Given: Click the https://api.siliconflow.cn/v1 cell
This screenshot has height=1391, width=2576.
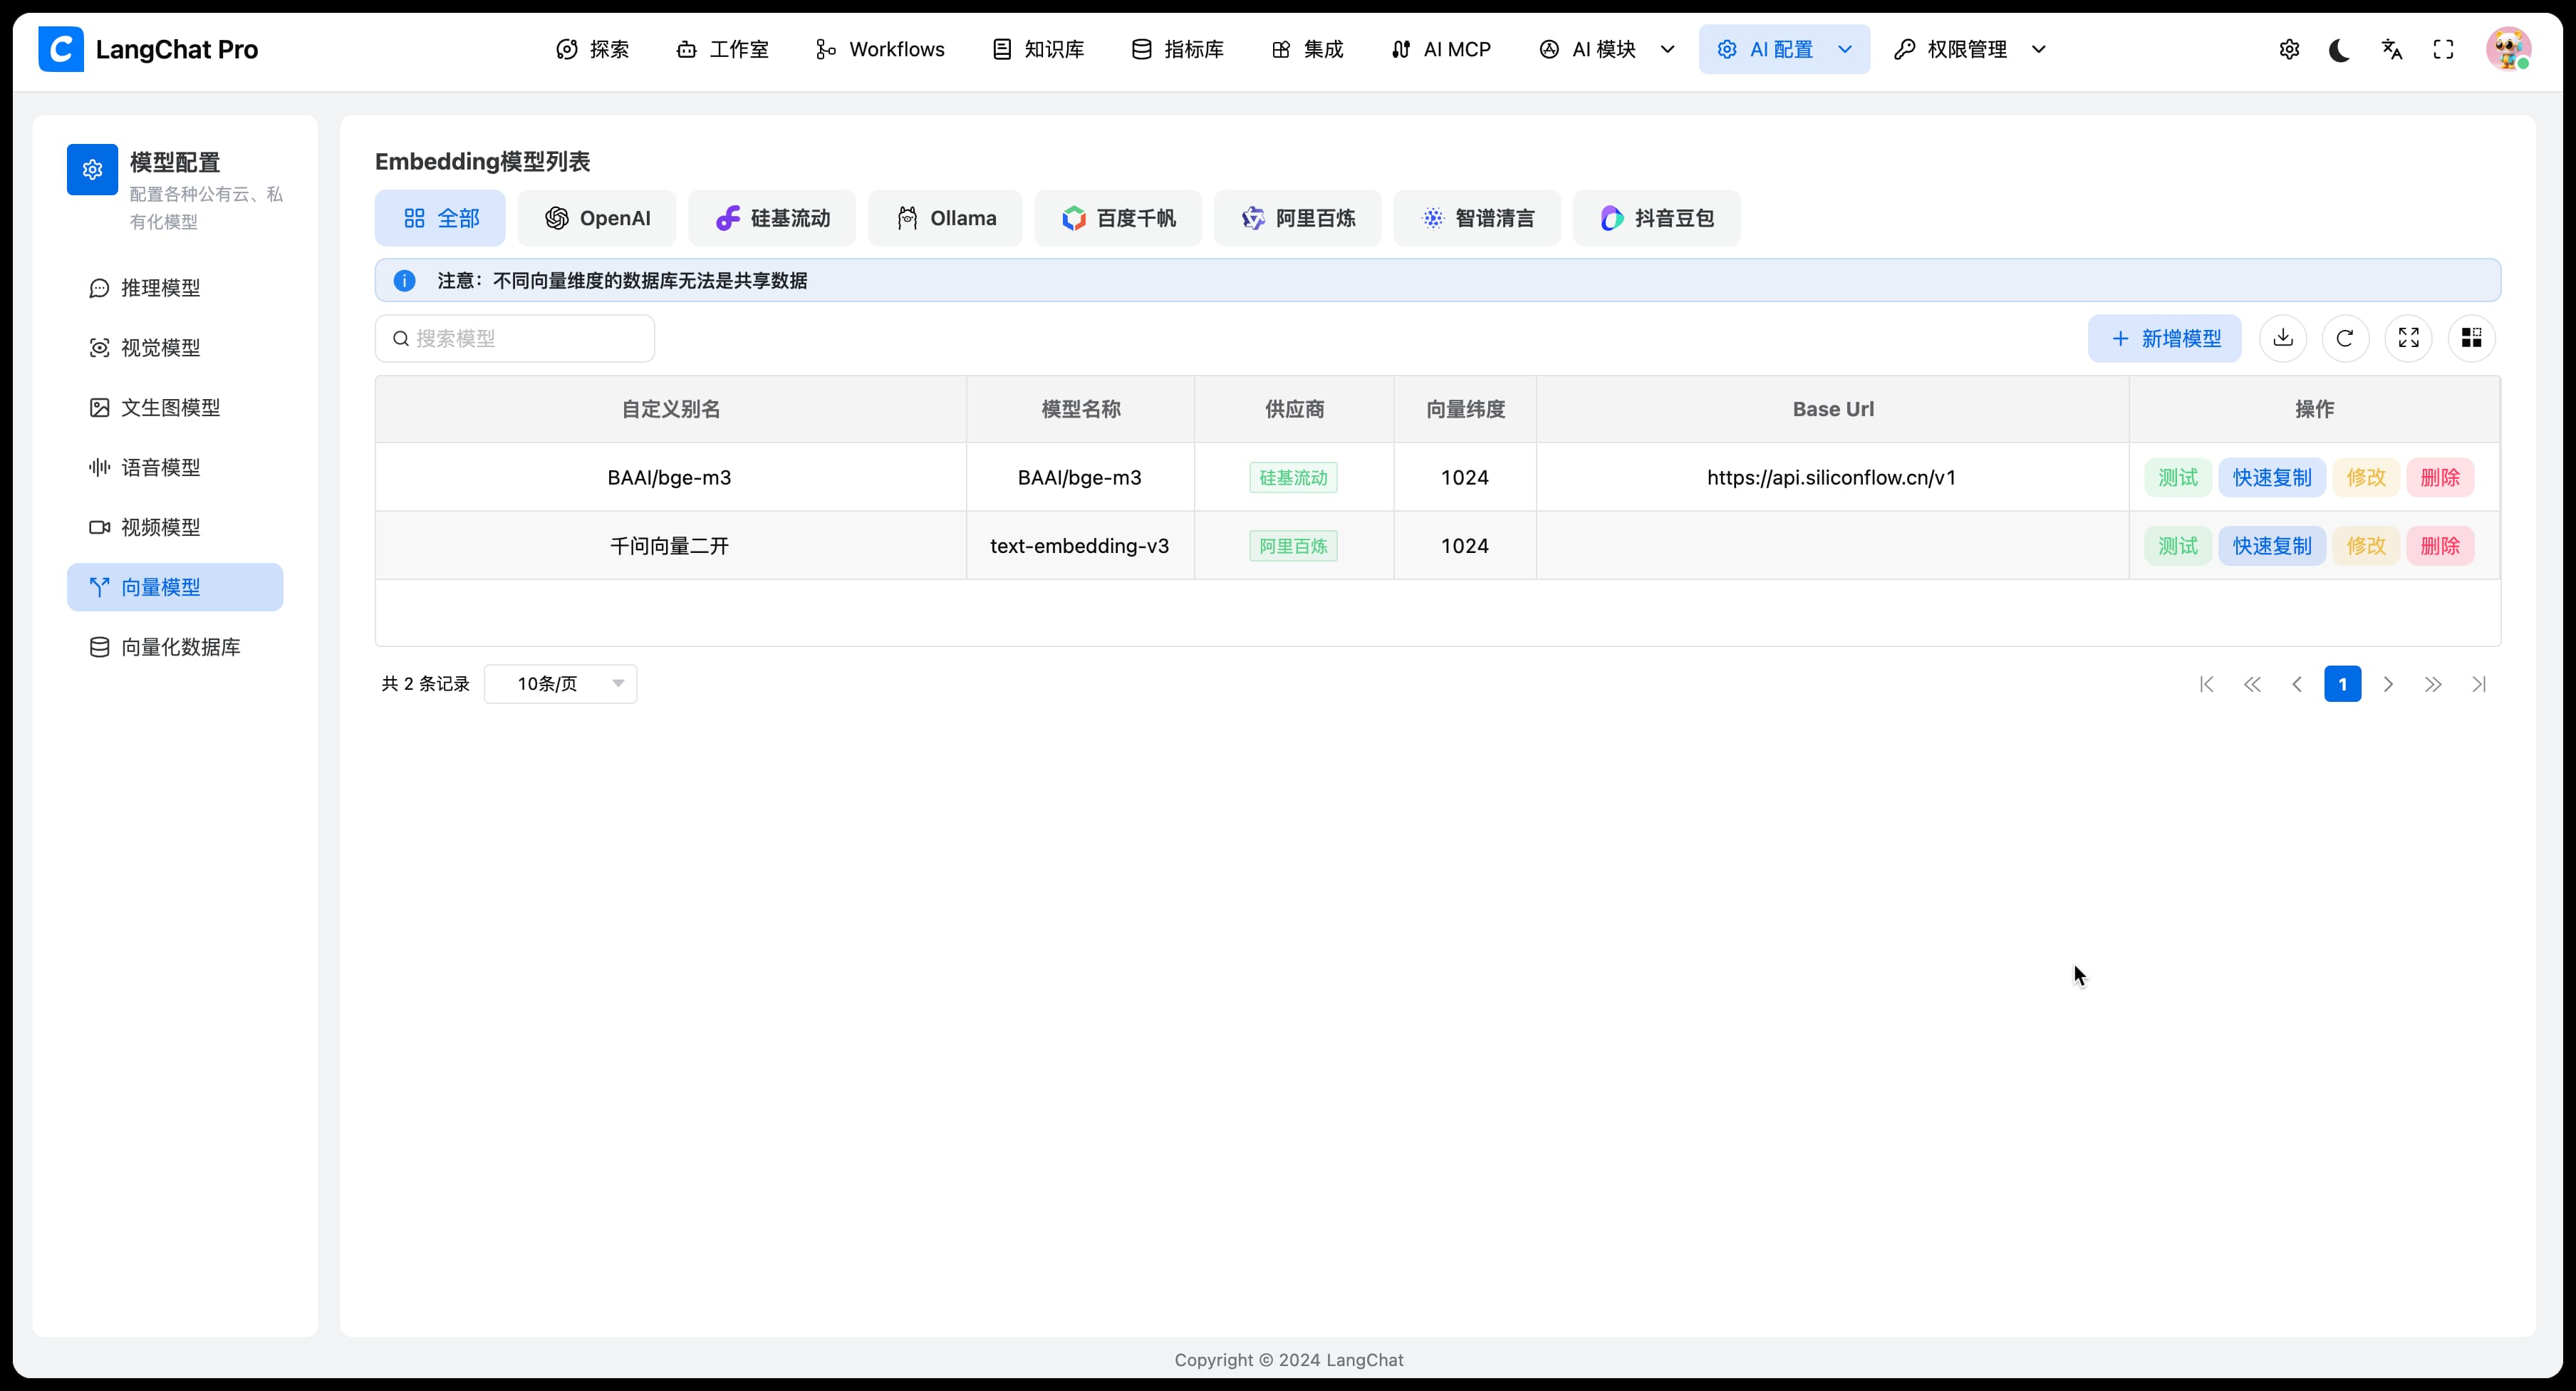Looking at the screenshot, I should tap(1832, 477).
